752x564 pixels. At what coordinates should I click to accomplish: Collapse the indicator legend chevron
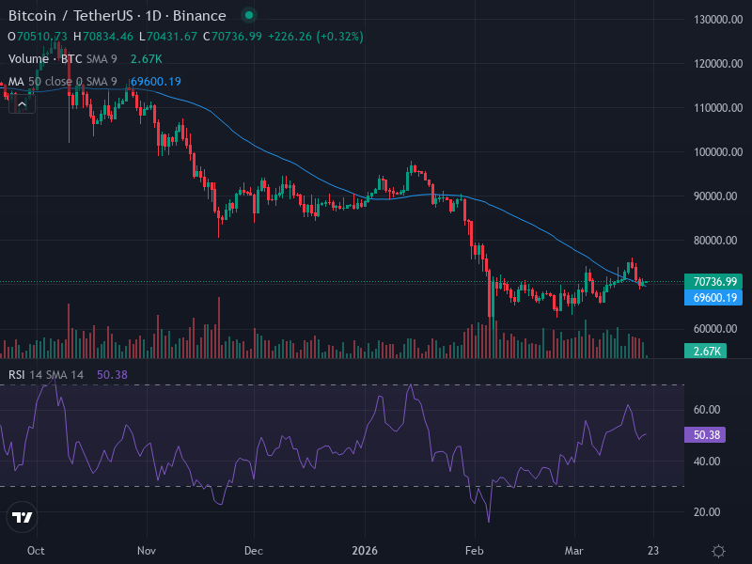click(22, 104)
